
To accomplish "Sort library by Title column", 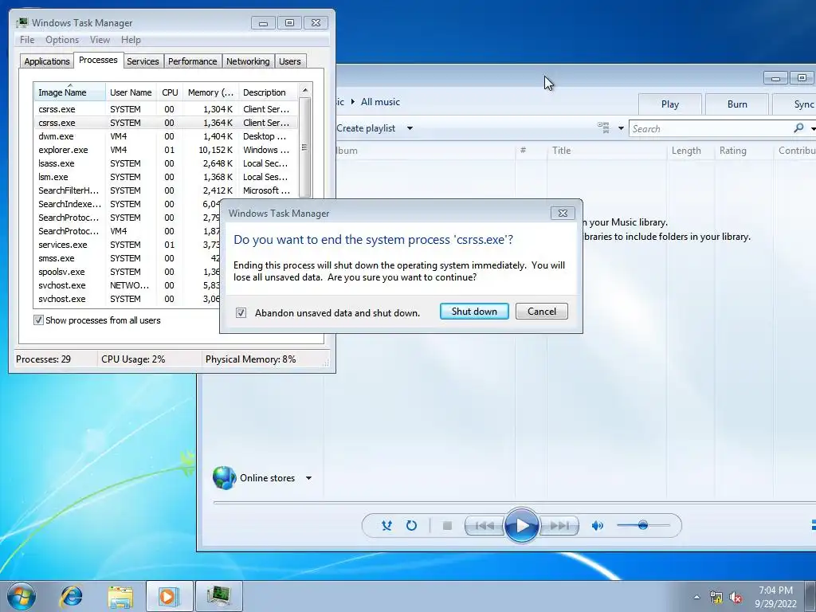I will [x=606, y=151].
